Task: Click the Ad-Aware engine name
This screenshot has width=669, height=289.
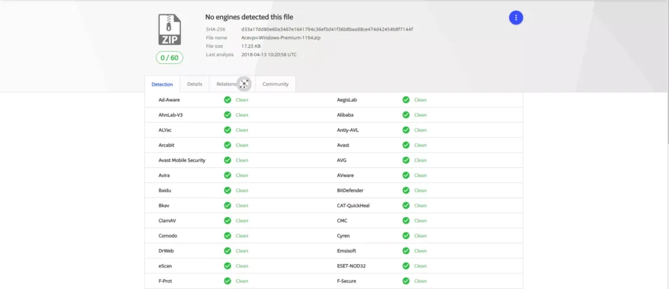Action: [x=169, y=100]
